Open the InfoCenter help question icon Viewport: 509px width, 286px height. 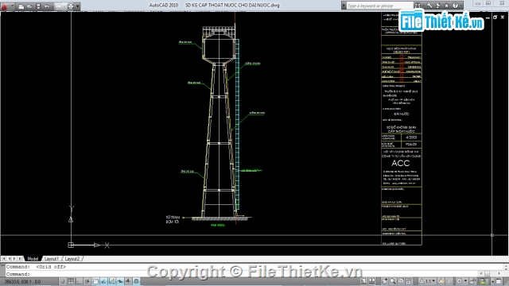(455, 6)
